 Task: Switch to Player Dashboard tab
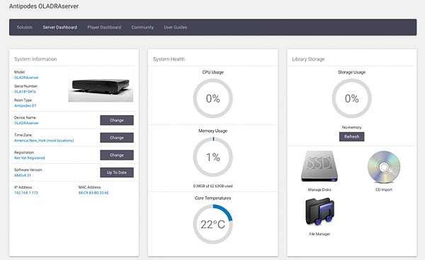(104, 28)
